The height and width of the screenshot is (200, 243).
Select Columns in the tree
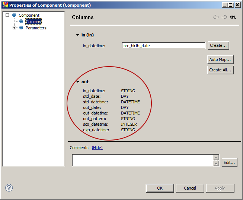click(x=33, y=22)
